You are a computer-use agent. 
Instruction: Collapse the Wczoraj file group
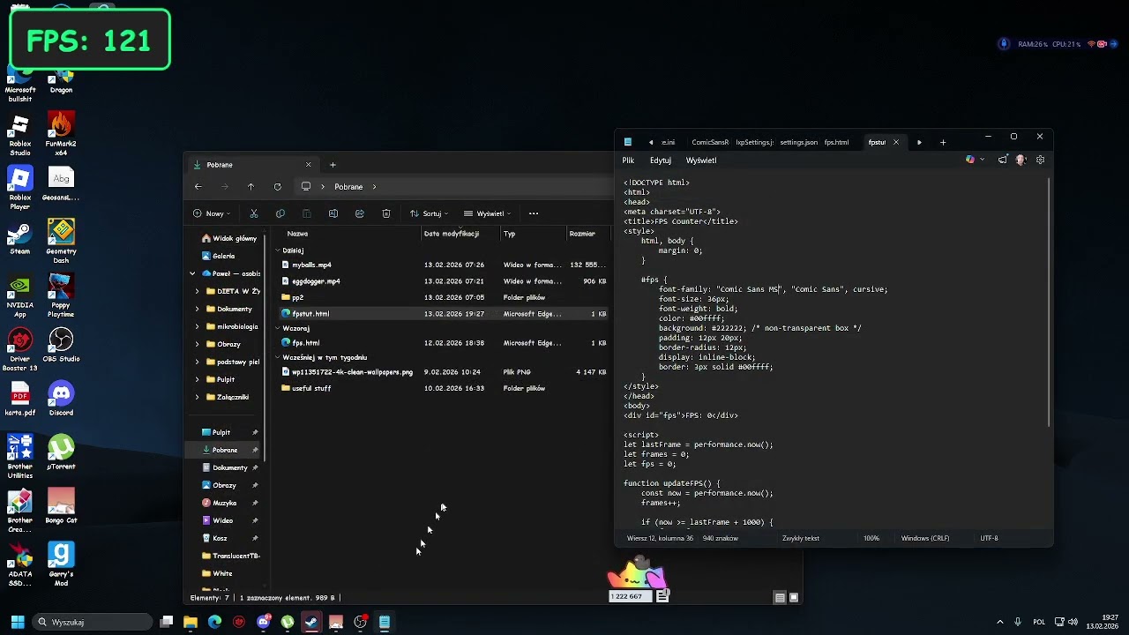pyautogui.click(x=277, y=328)
